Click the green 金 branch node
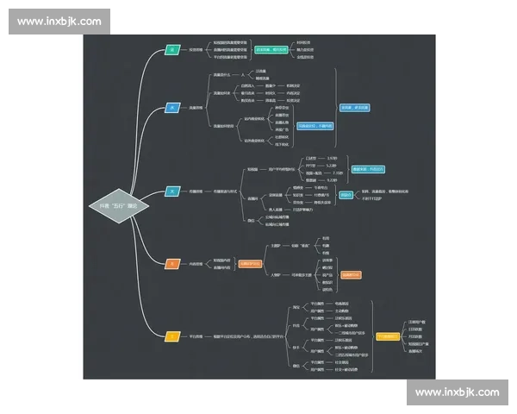This screenshot has height=414, width=517. click(x=172, y=50)
